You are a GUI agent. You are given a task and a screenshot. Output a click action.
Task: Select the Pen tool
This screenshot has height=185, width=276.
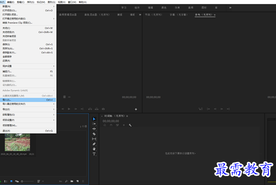(x=94, y=144)
